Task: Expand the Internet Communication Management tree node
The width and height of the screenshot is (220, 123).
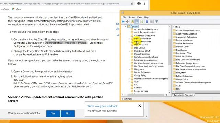Action: [x=129, y=79]
